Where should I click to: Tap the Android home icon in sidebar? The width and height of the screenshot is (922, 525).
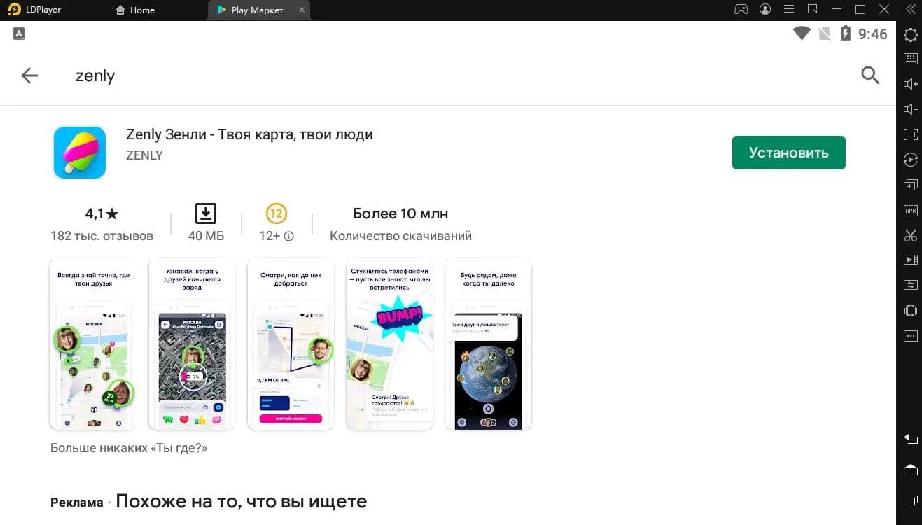point(910,470)
